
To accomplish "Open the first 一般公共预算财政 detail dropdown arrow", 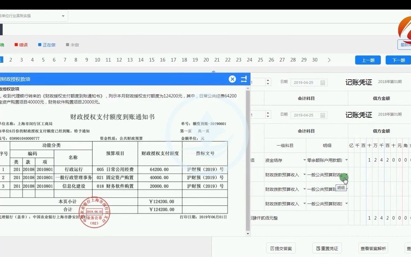I will point(346,175).
